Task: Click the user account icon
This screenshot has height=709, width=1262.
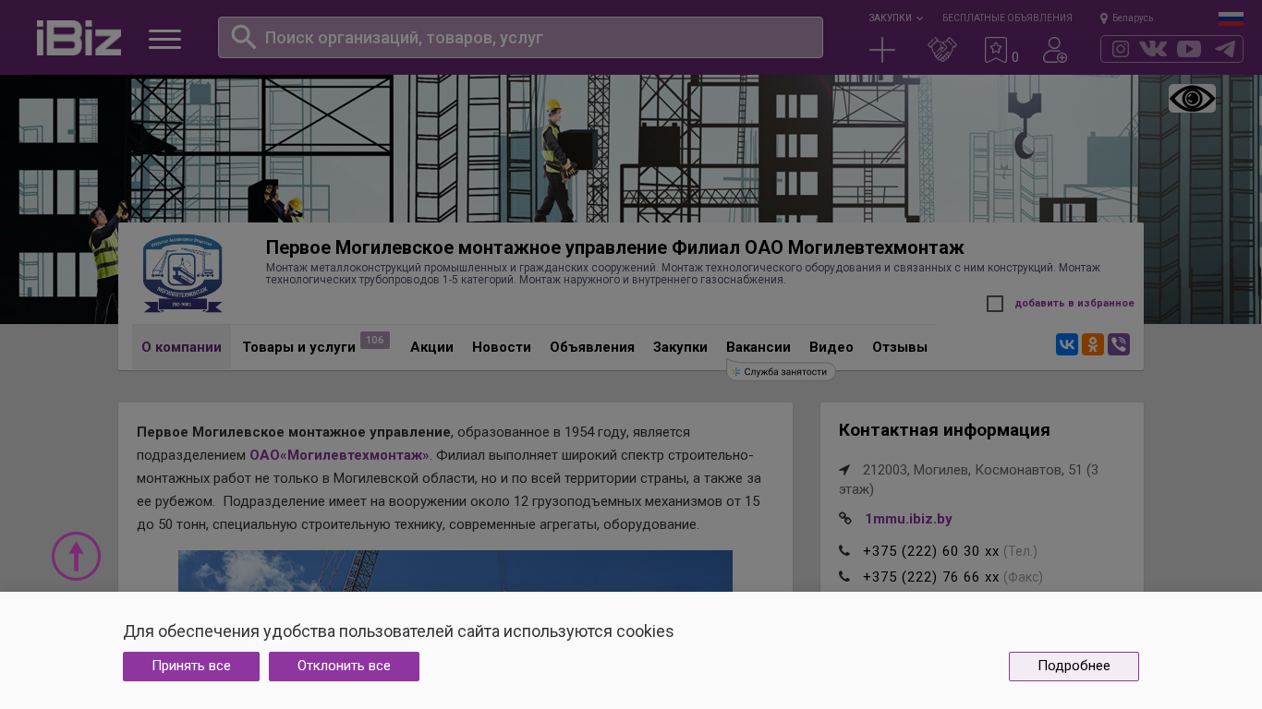Action: tap(1055, 50)
